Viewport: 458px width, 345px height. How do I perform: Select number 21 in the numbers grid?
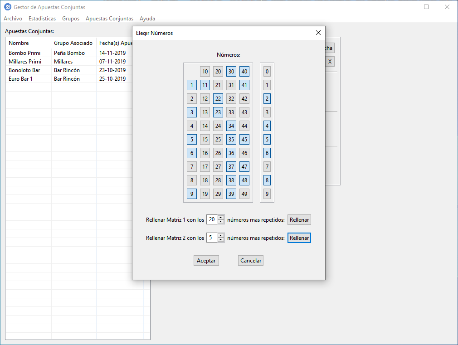point(218,85)
